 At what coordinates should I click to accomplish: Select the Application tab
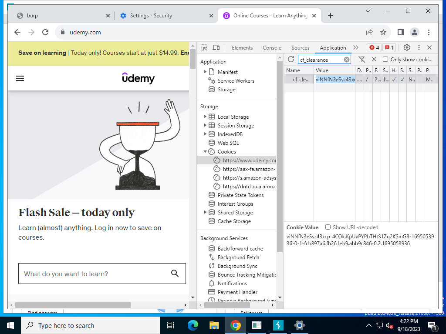pyautogui.click(x=333, y=48)
